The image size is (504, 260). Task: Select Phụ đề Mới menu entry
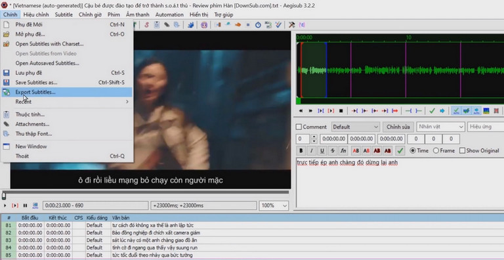67,24
